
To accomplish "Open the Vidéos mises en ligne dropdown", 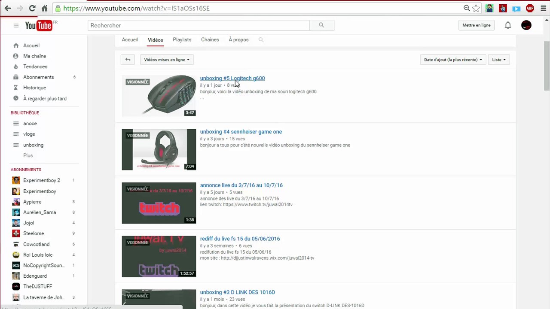I will pyautogui.click(x=167, y=60).
